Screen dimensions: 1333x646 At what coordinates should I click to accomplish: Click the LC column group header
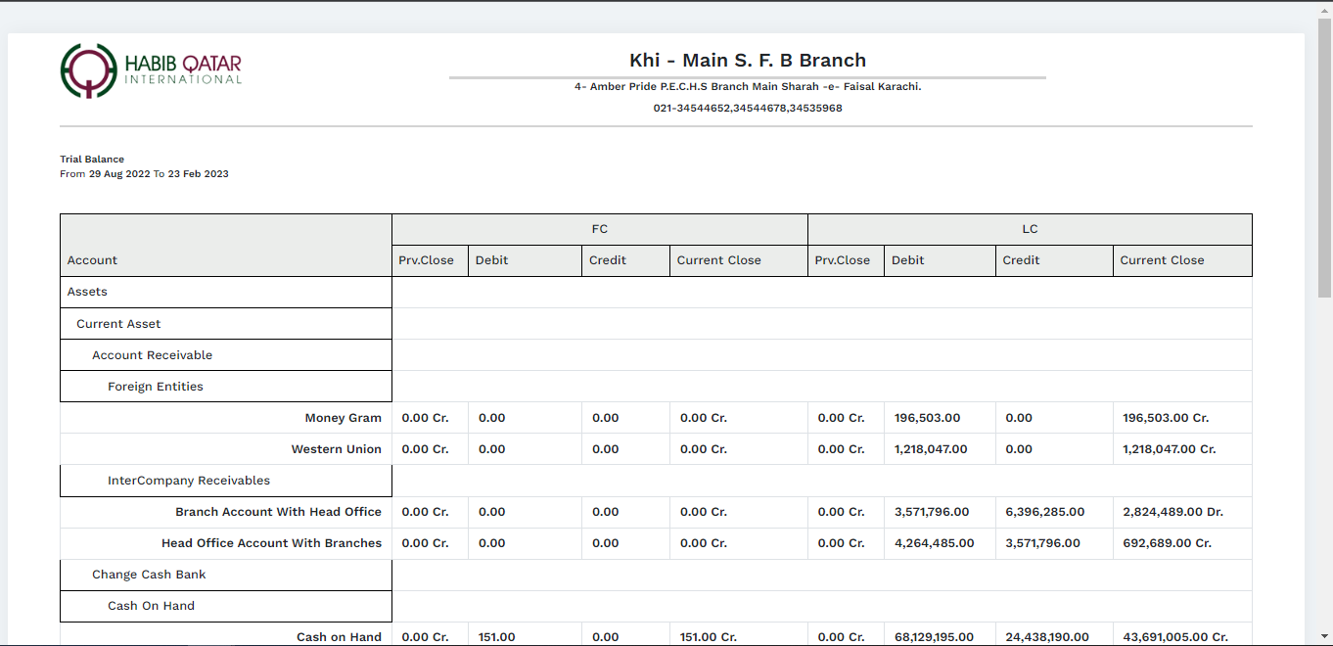pos(1030,229)
